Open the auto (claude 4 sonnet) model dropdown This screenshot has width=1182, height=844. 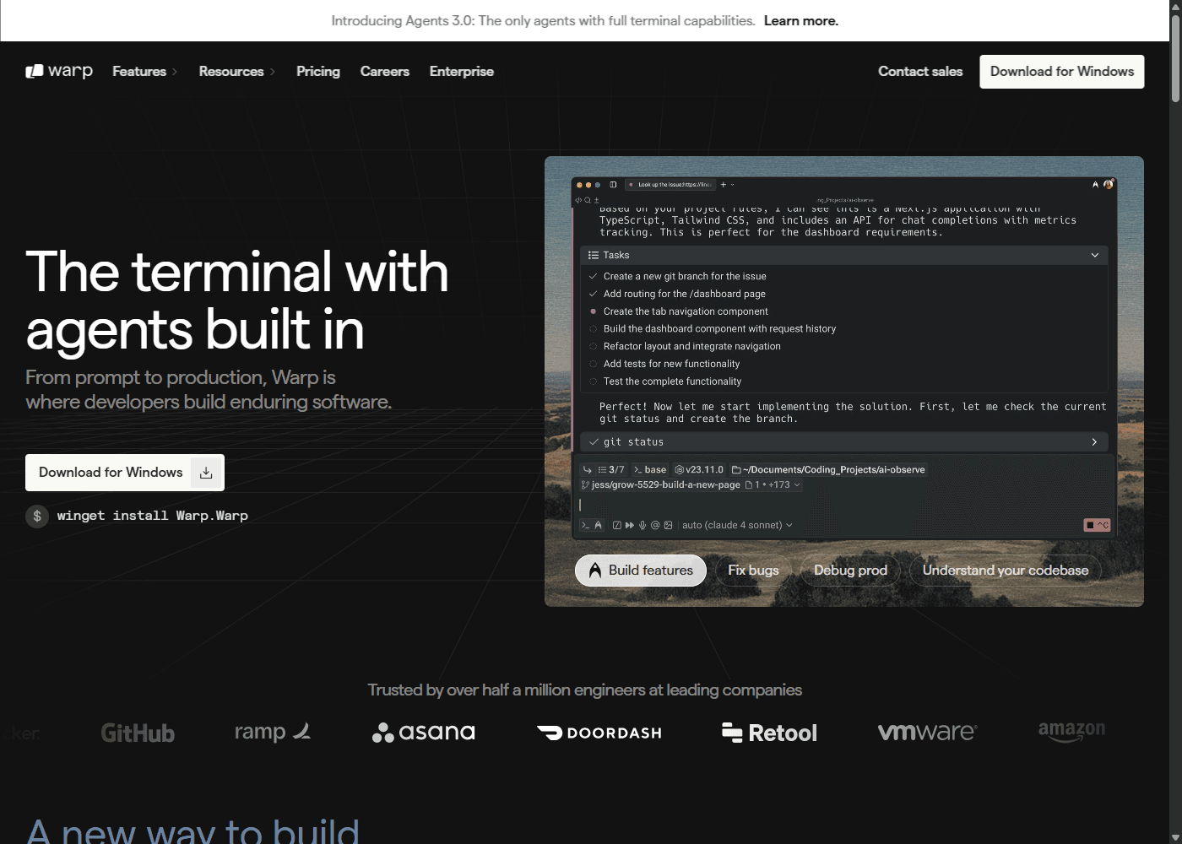click(737, 525)
